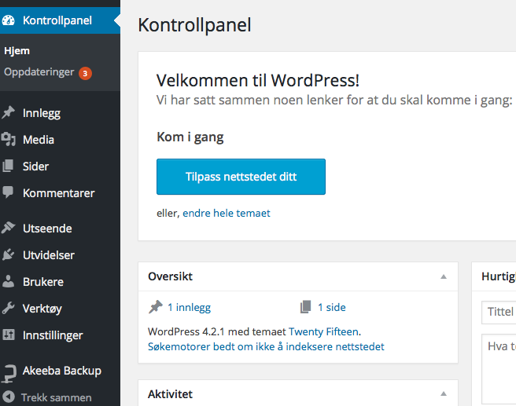This screenshot has width=516, height=406.
Task: Click the Hurtig widget title
Action: tap(499, 276)
